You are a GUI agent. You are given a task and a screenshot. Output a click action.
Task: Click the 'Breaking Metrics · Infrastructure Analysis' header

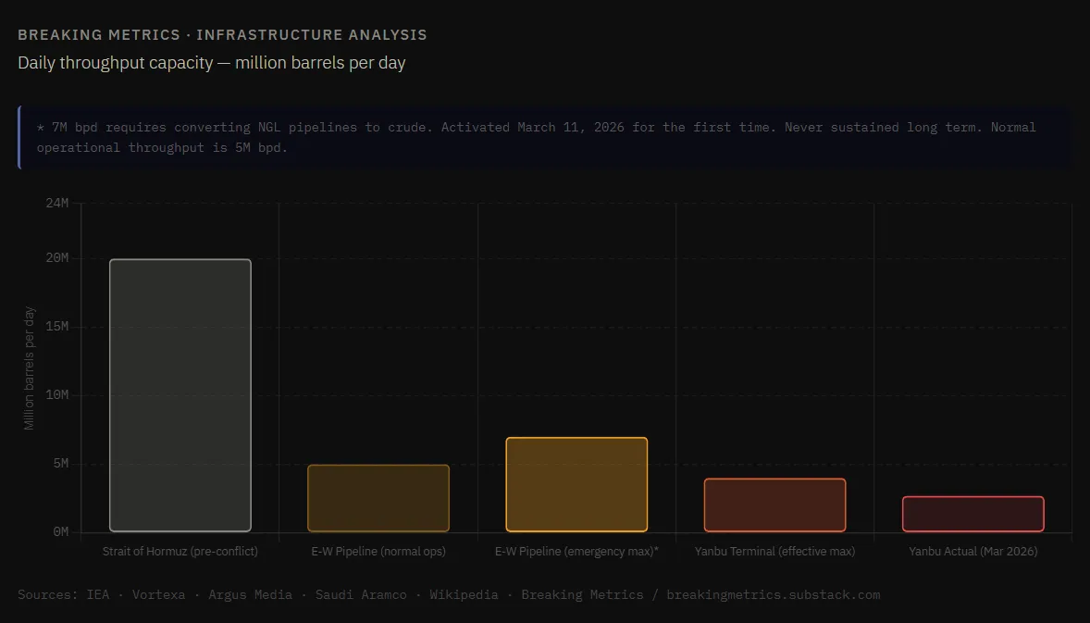tap(222, 35)
